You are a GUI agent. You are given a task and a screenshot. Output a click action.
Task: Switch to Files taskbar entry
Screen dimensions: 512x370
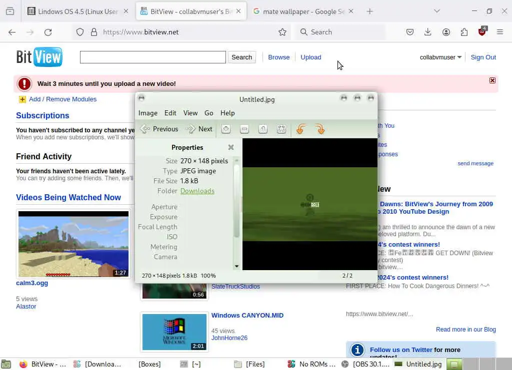249,364
